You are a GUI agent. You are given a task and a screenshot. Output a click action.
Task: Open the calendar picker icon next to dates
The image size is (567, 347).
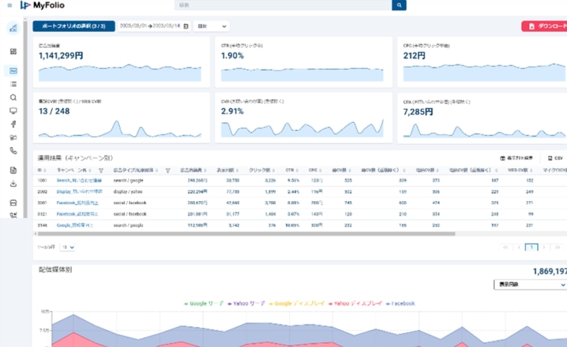coord(186,26)
